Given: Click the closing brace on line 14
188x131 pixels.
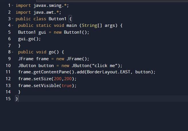Looking at the screenshot, I should click(x=19, y=92).
